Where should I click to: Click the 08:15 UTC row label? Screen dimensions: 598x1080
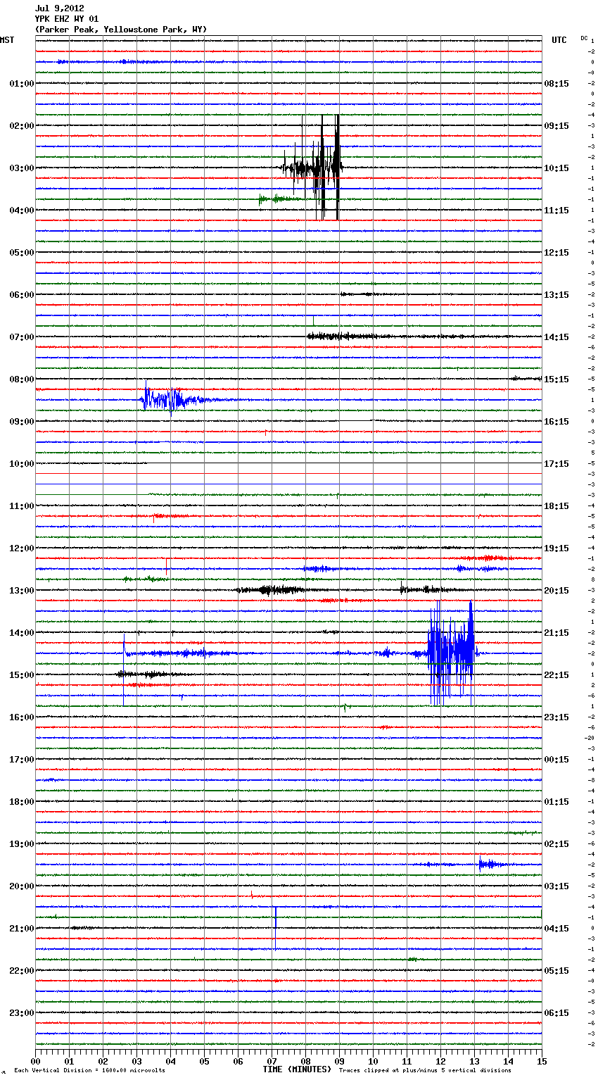coord(556,84)
